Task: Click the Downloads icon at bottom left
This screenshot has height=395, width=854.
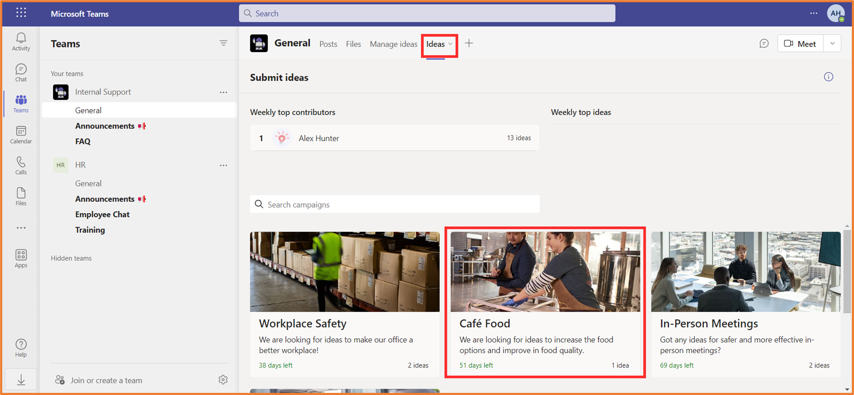Action: [x=20, y=379]
